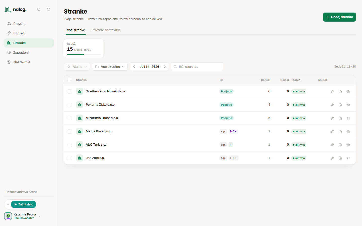Viewport: 362px width, 226px height.
Task: Toggle select-all checkbox in table header
Action: [x=70, y=80]
